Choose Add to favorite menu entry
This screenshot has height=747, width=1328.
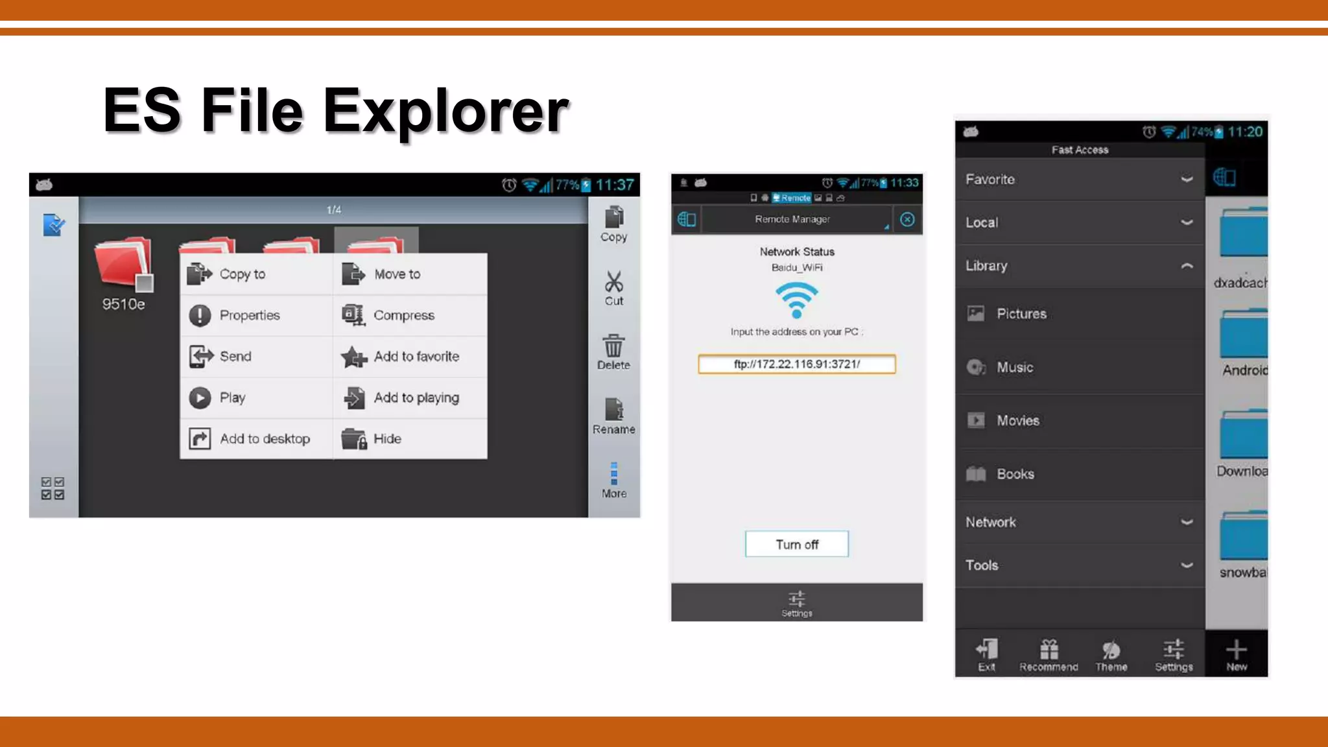point(410,357)
